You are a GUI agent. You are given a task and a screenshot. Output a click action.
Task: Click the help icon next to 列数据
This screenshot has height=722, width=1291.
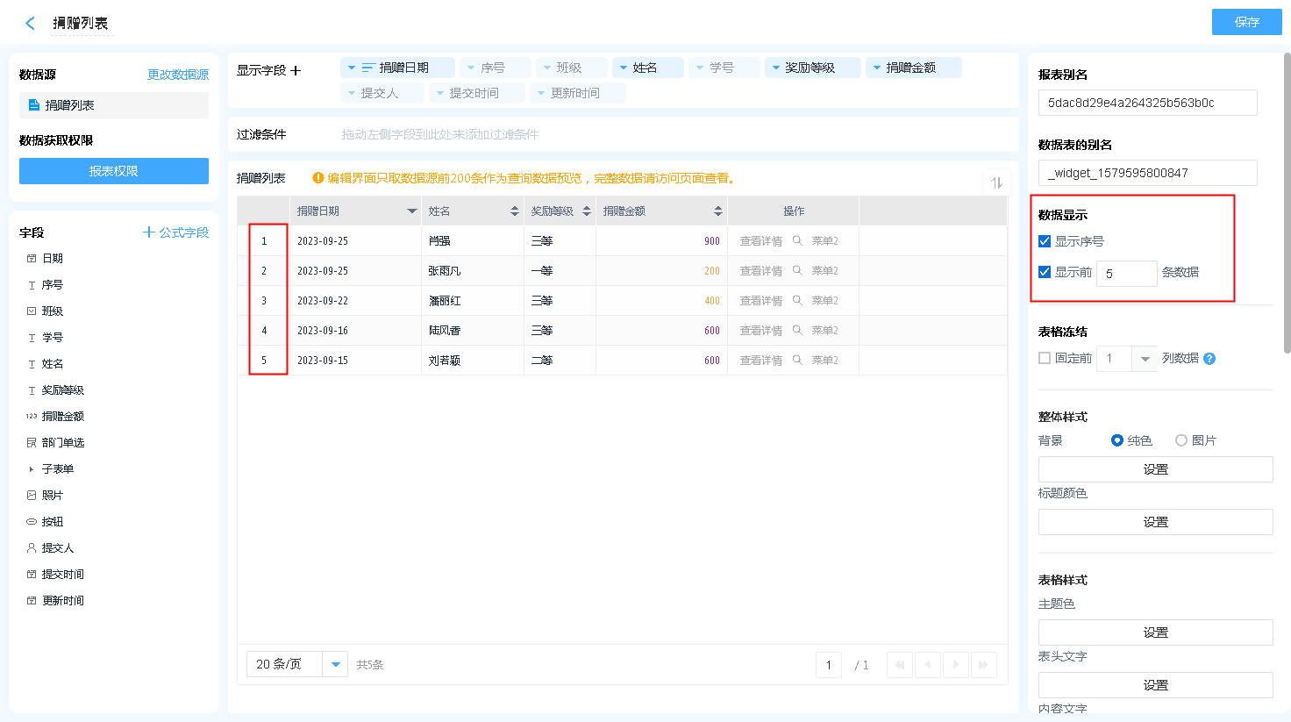(1209, 359)
